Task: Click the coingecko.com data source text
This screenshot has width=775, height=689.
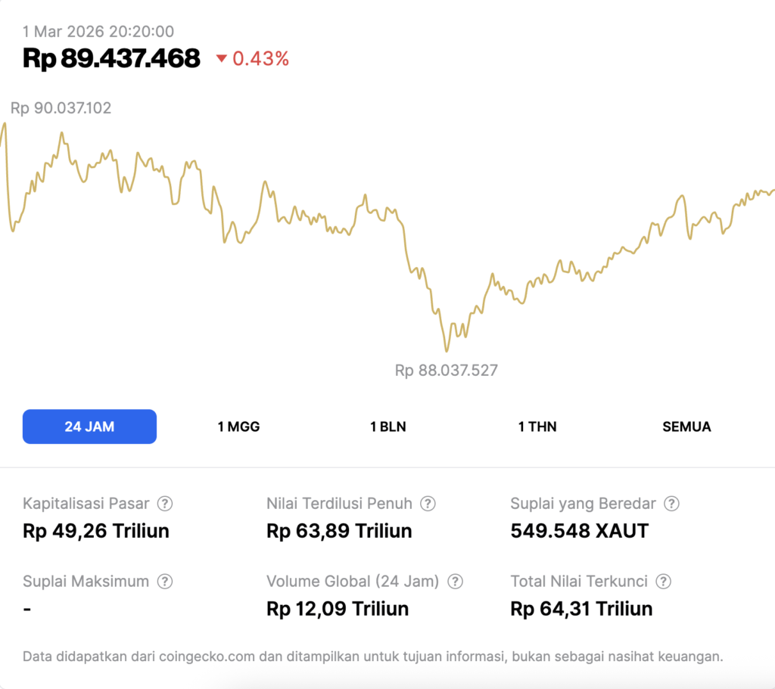Action: (205, 656)
